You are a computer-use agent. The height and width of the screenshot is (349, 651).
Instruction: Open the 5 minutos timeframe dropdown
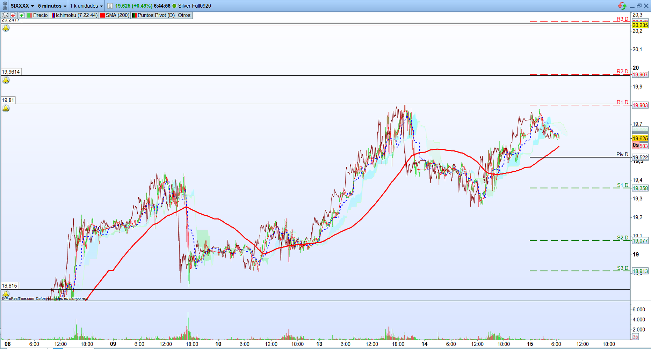(52, 6)
